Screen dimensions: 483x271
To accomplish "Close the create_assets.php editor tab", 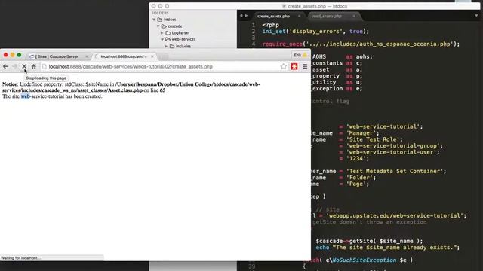I will [299, 16].
